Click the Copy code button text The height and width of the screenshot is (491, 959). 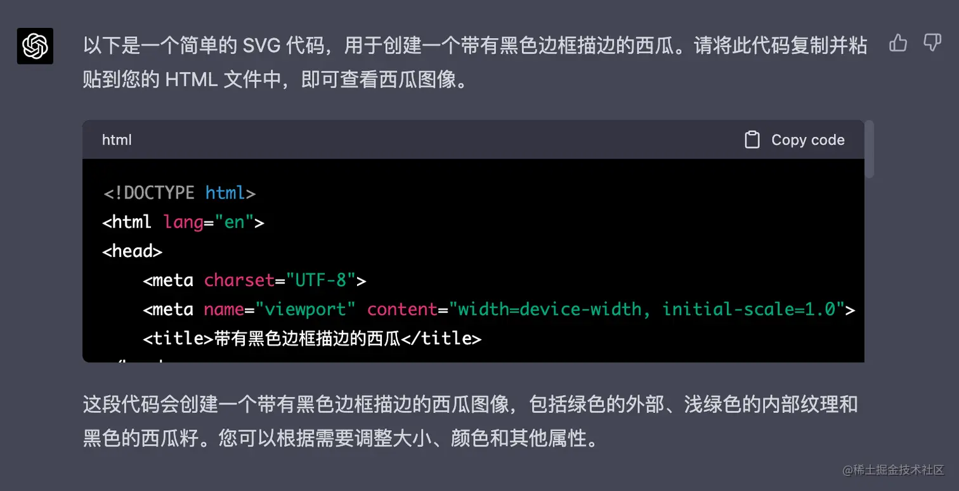click(807, 140)
